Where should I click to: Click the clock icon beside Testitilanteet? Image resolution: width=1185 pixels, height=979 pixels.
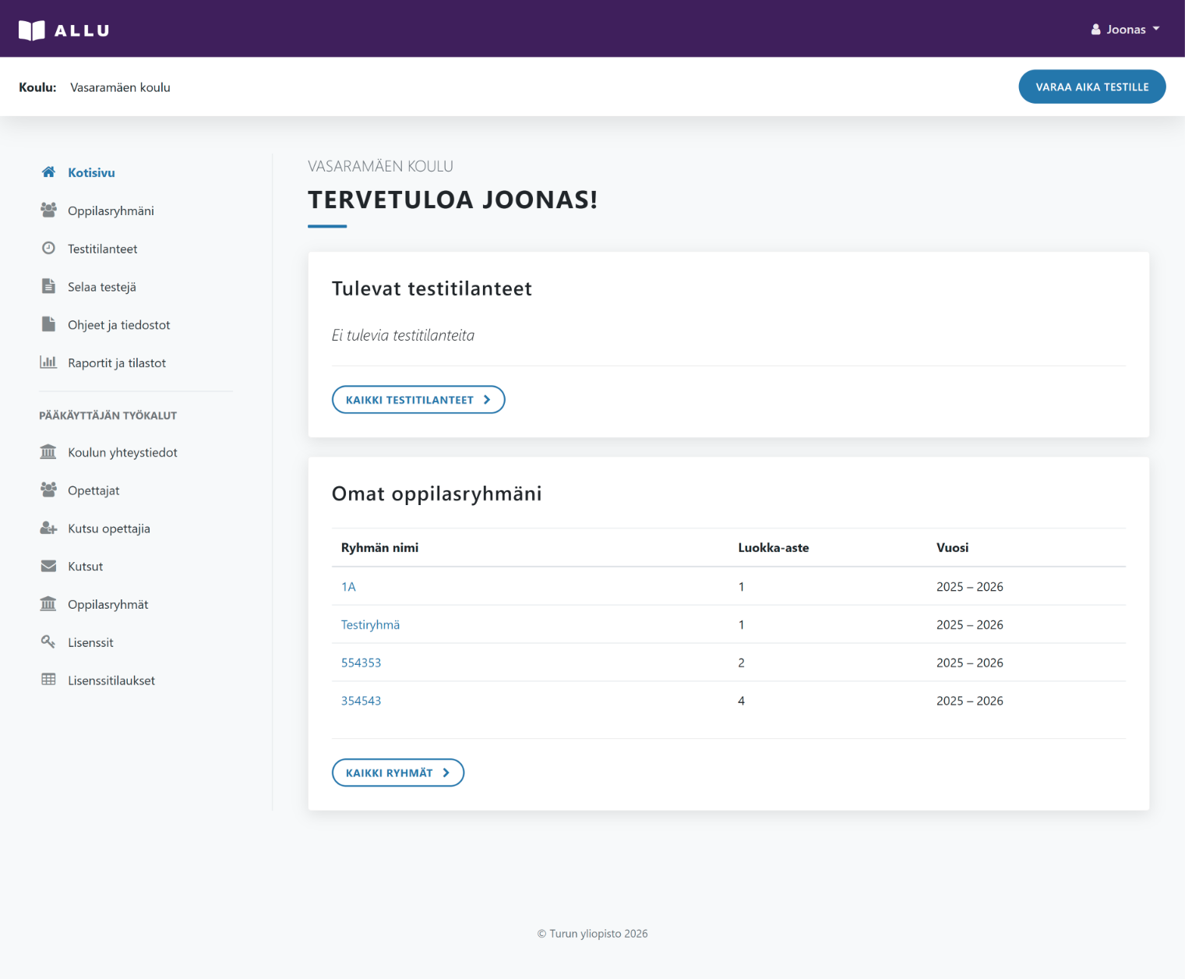[x=48, y=248]
